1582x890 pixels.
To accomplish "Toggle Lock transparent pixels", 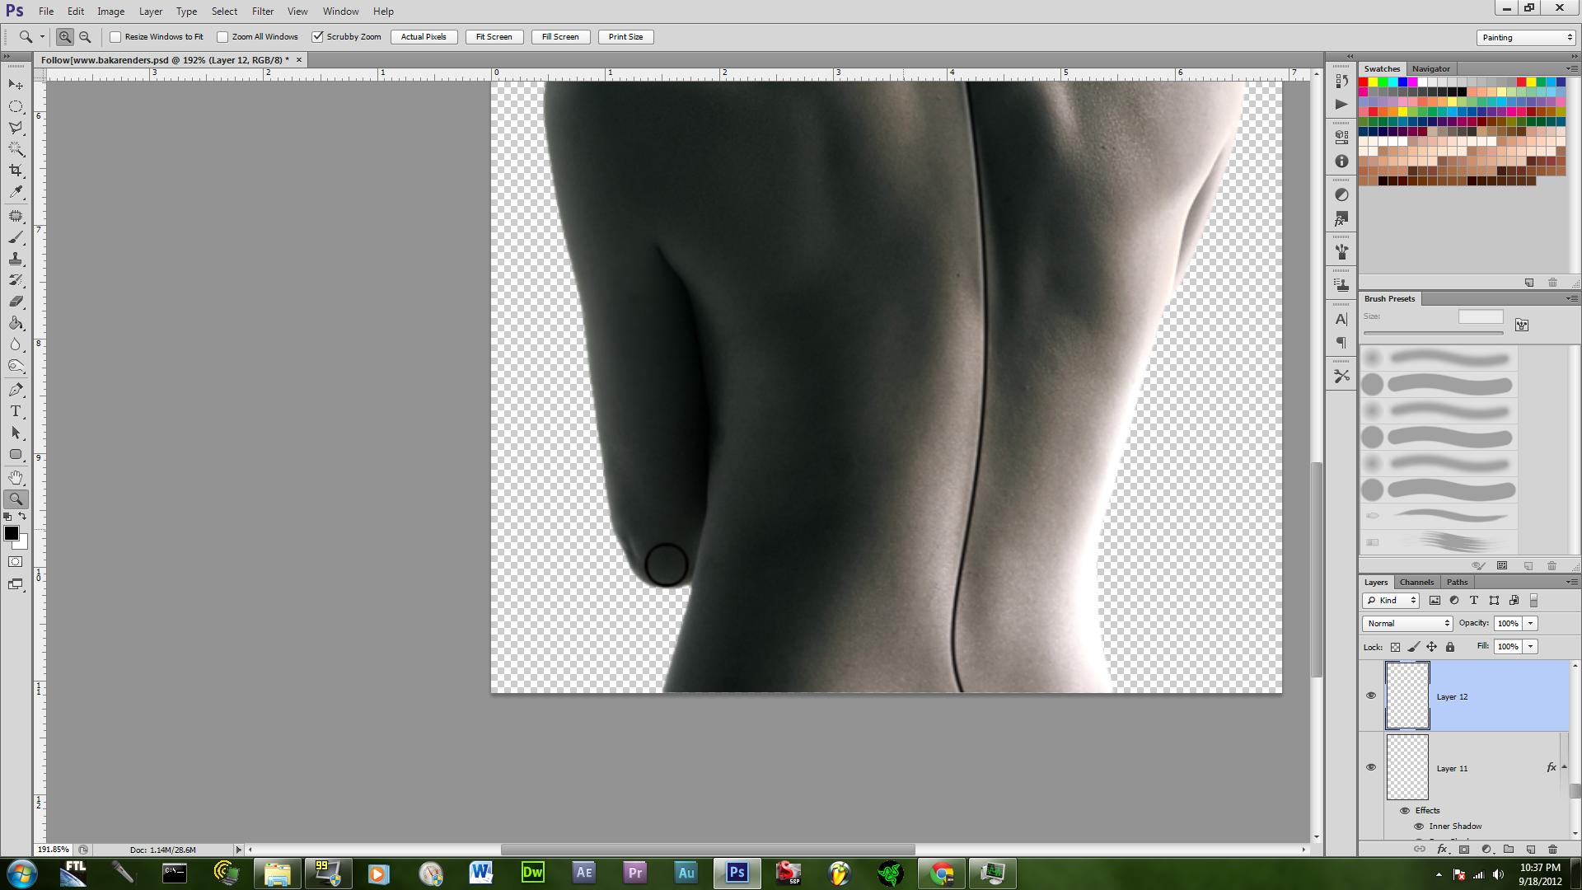I will 1395,647.
